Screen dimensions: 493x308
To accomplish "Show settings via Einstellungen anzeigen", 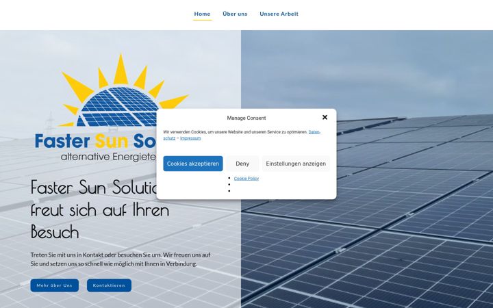I will click(296, 164).
